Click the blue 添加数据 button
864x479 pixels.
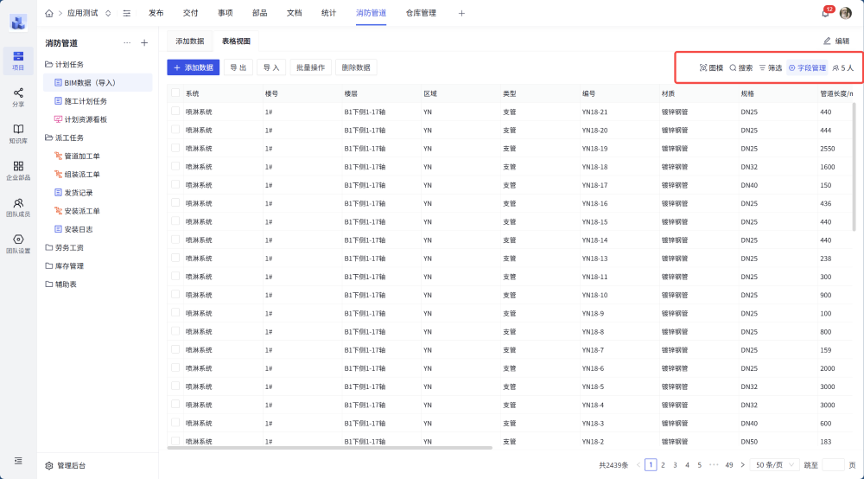click(x=193, y=67)
